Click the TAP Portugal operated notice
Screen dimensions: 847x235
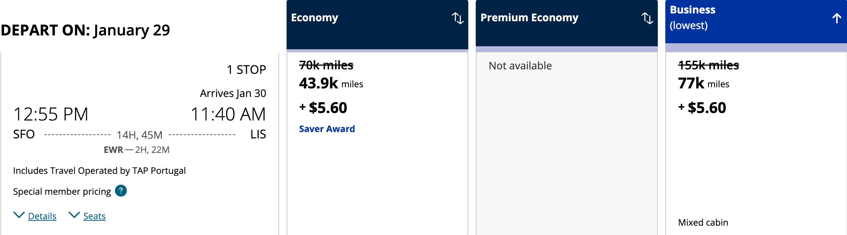point(99,170)
